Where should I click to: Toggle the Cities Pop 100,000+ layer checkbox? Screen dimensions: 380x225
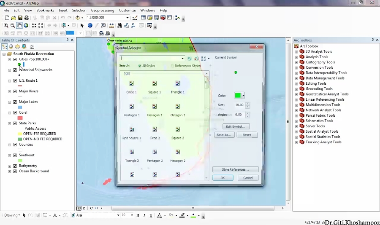(15, 59)
